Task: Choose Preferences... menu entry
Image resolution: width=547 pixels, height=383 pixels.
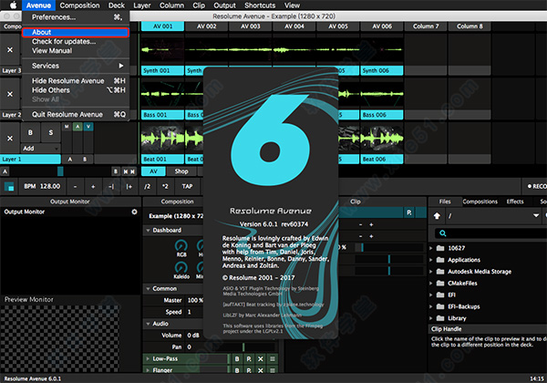Action: click(x=76, y=17)
